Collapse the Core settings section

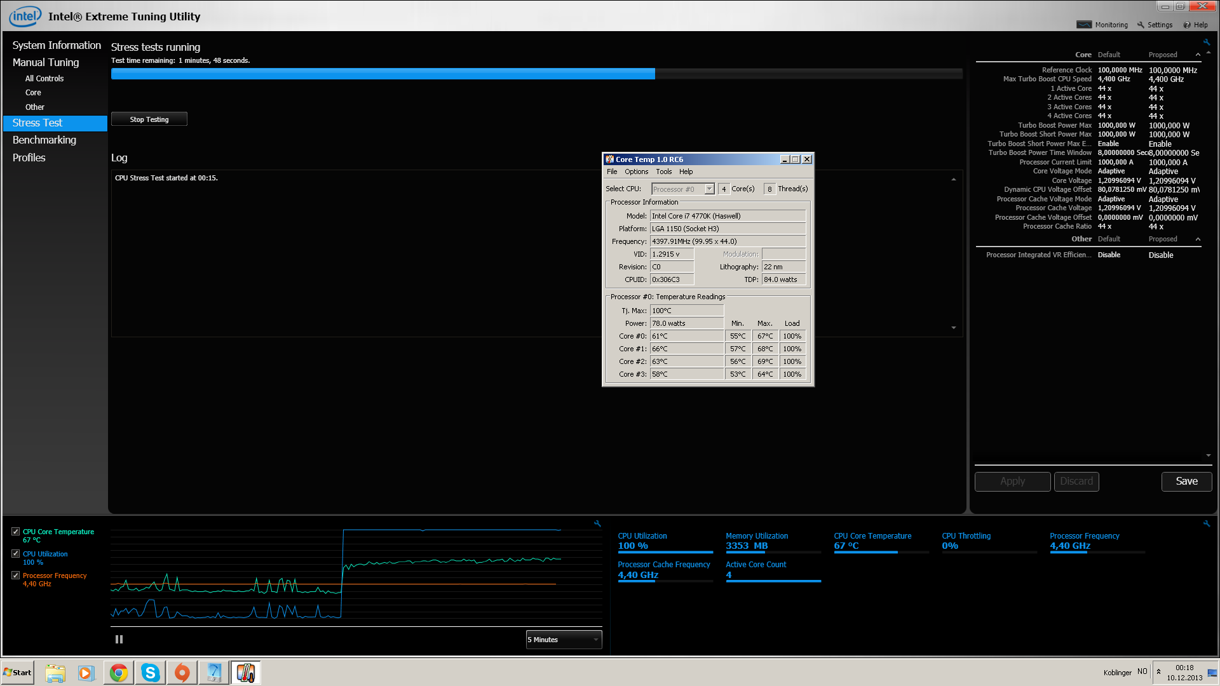click(x=1198, y=55)
